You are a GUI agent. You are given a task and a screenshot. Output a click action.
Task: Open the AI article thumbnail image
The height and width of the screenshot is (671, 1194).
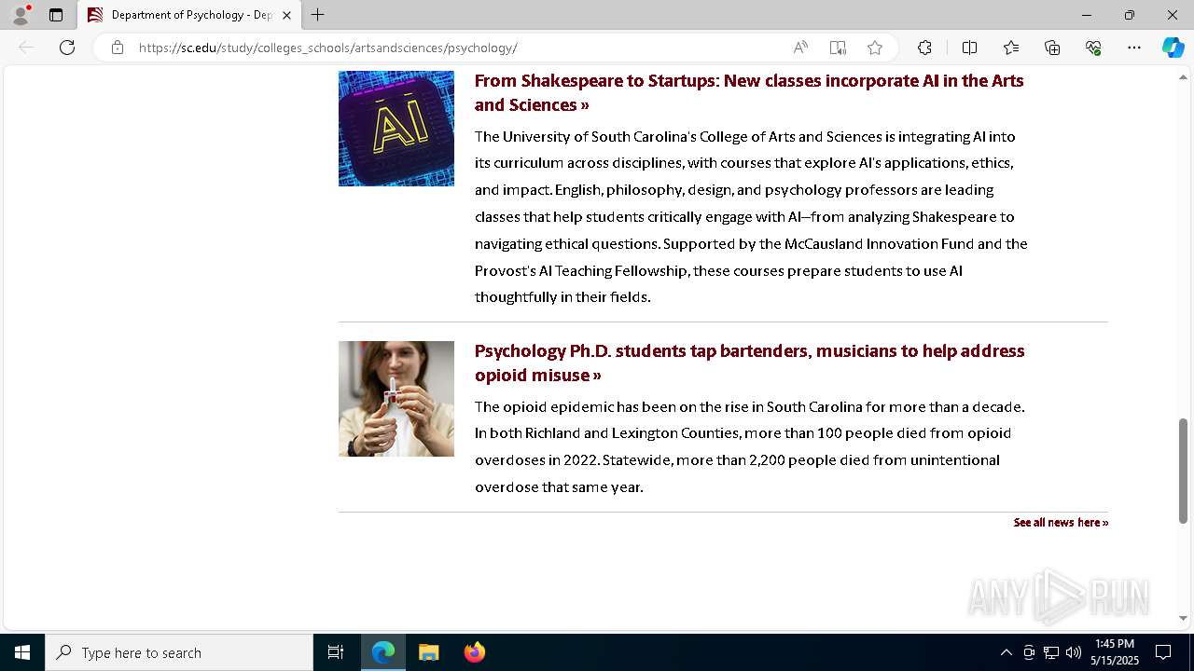[396, 128]
